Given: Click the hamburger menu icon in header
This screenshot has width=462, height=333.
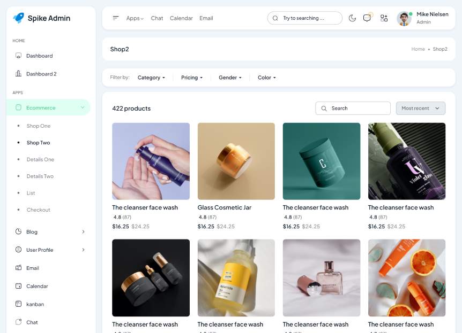Looking at the screenshot, I should [x=115, y=18].
